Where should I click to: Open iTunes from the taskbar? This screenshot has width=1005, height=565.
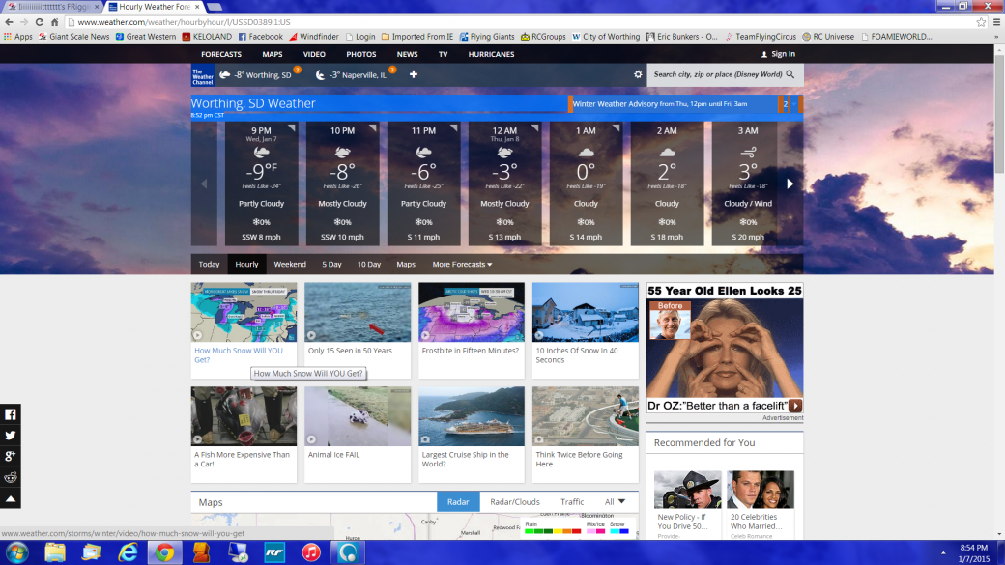311,552
